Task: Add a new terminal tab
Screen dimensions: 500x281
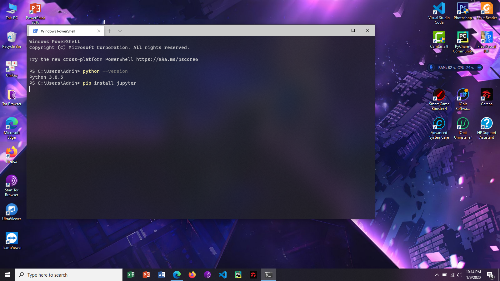Action: [109, 31]
